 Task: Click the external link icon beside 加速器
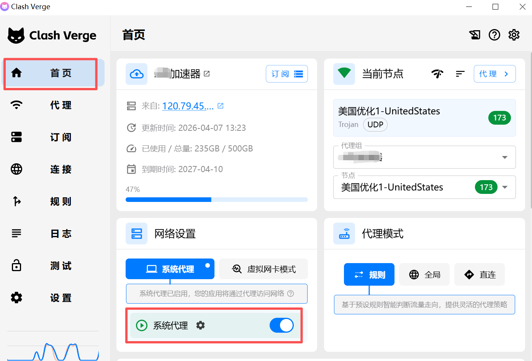click(207, 73)
